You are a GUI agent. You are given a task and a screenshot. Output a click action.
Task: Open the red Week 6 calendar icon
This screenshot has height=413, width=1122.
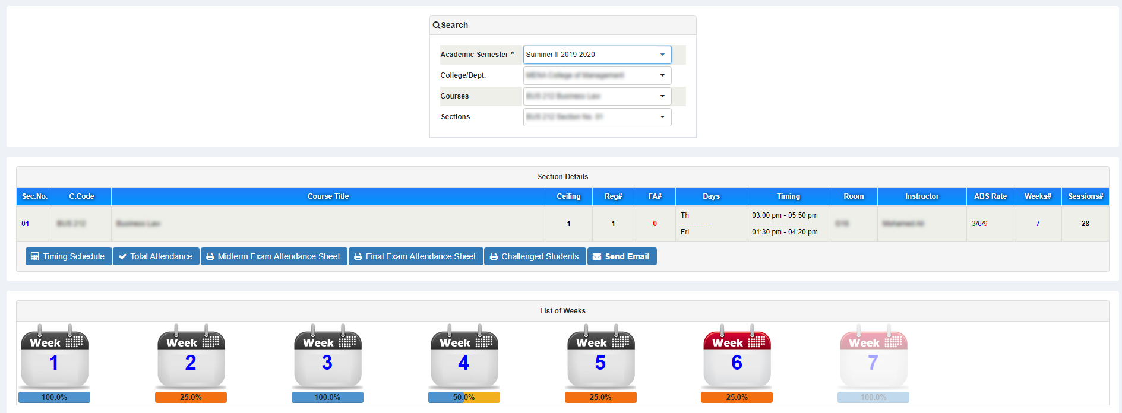(x=737, y=357)
